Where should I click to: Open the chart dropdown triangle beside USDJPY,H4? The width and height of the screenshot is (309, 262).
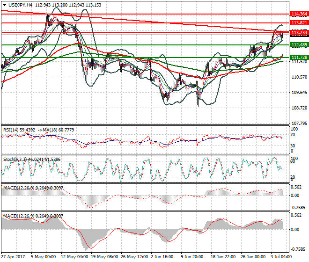click(x=4, y=5)
